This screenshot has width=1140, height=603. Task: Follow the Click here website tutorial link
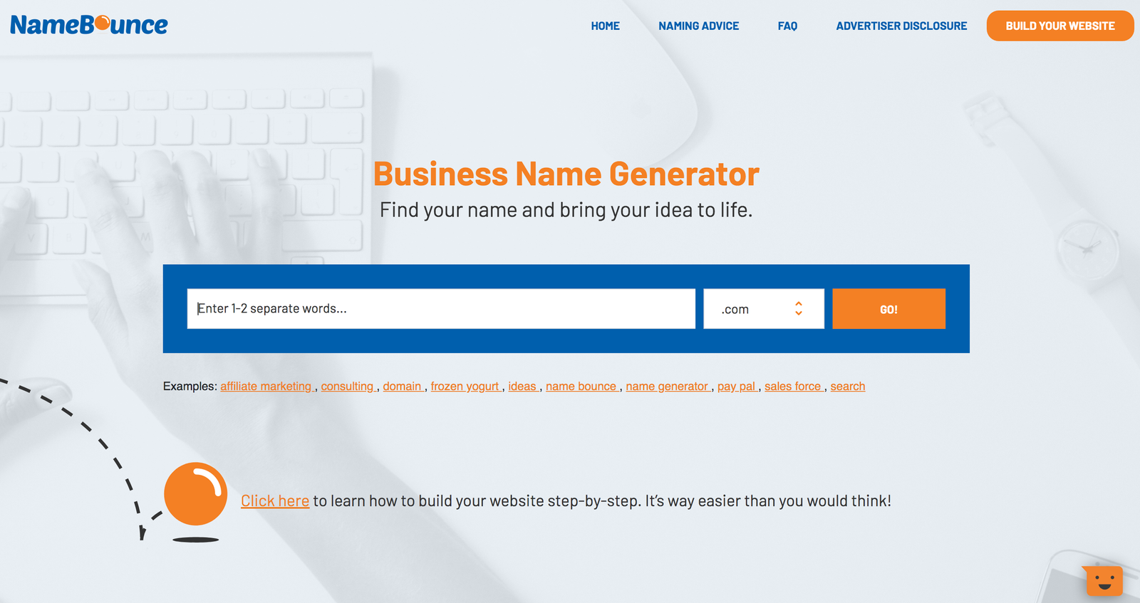point(275,501)
